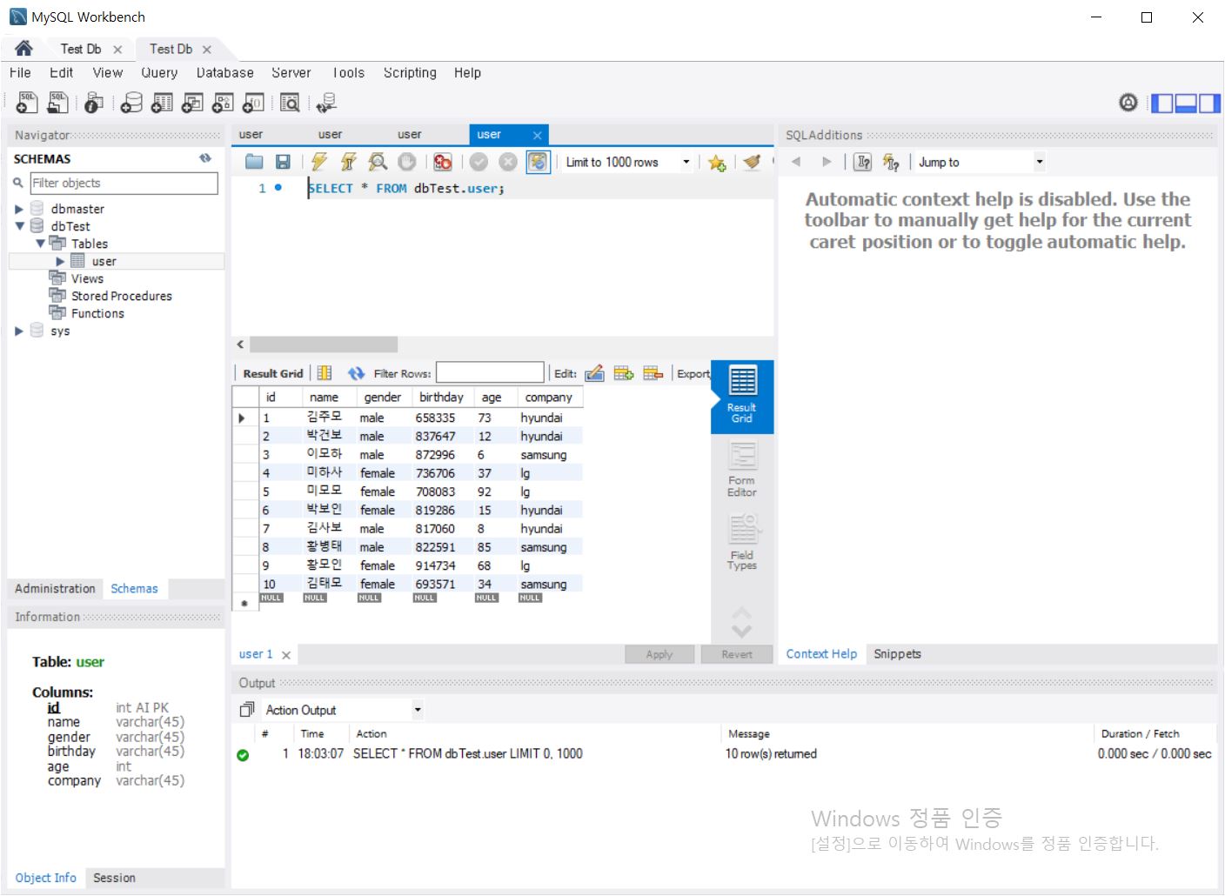The width and height of the screenshot is (1225, 896).
Task: Create new function toolbar icon
Action: click(253, 103)
